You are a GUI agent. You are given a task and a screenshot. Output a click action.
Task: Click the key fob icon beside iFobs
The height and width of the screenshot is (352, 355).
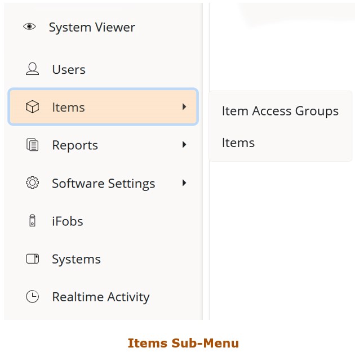click(33, 221)
